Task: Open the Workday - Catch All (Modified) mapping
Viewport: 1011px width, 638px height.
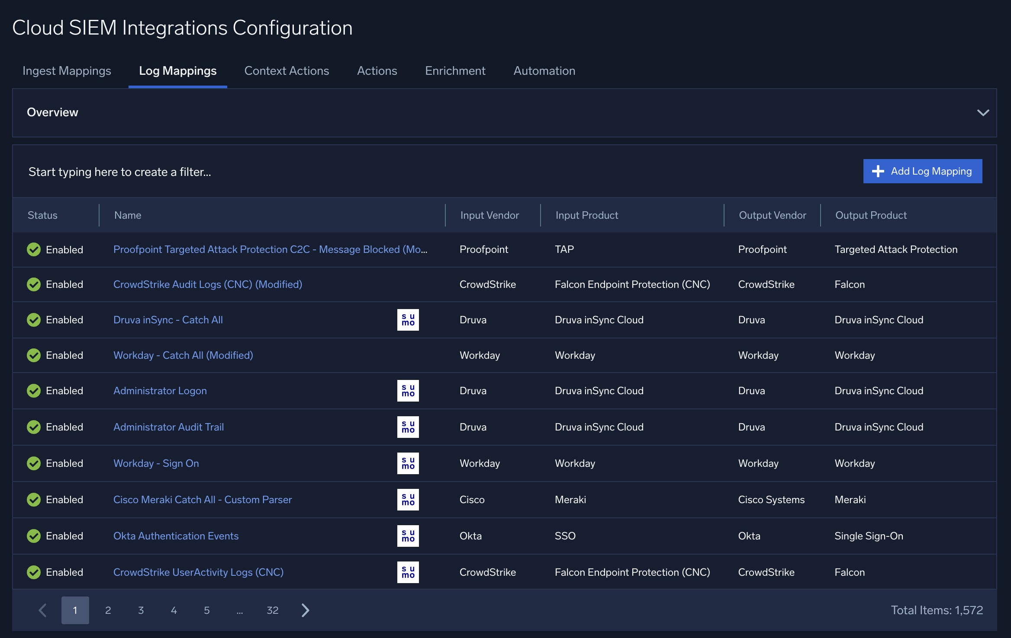Action: 183,355
